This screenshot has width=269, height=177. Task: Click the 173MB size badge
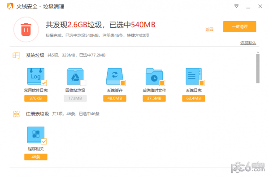click(x=75, y=98)
